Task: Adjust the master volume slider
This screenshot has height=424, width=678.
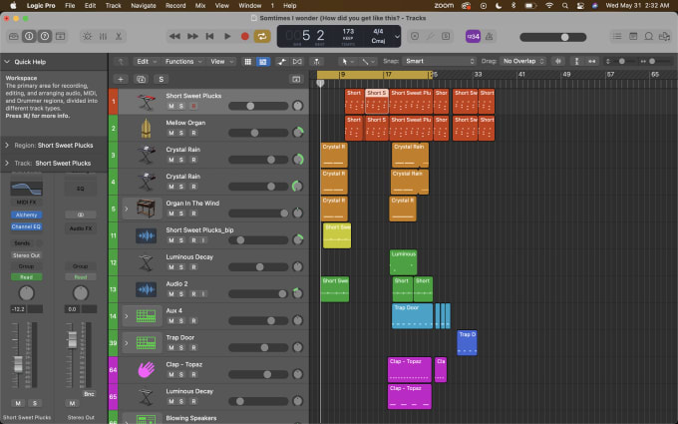Action: (553, 37)
